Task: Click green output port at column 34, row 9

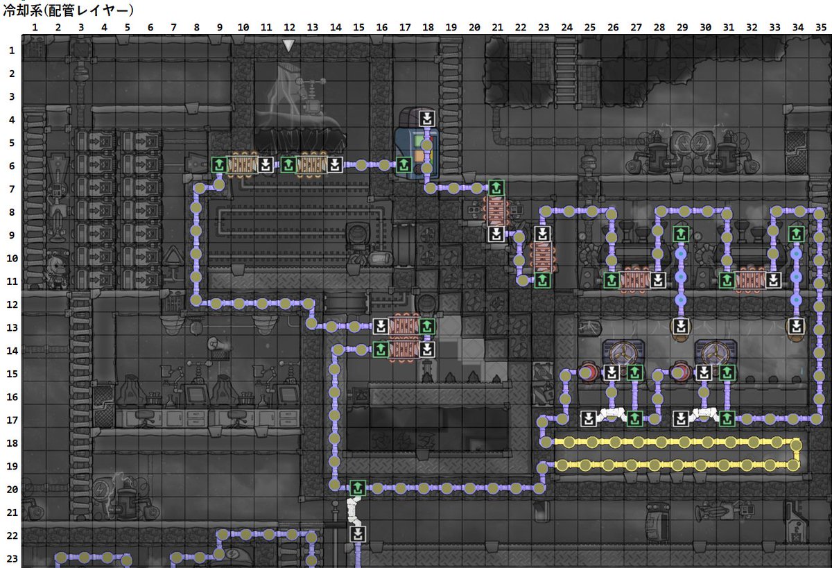Action: 796,234
